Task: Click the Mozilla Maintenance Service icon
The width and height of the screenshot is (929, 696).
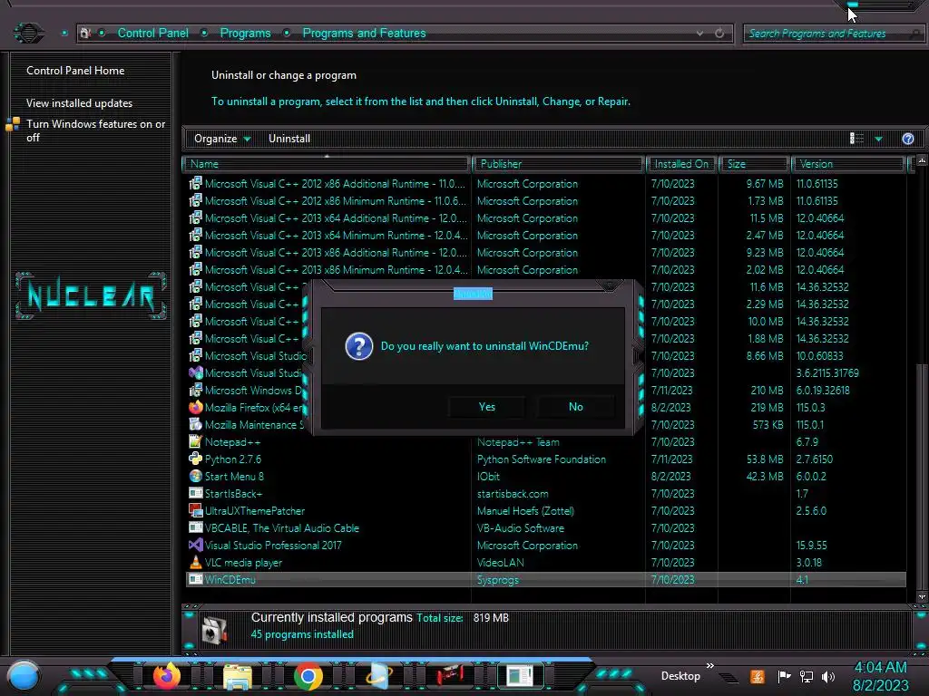Action: [196, 424]
